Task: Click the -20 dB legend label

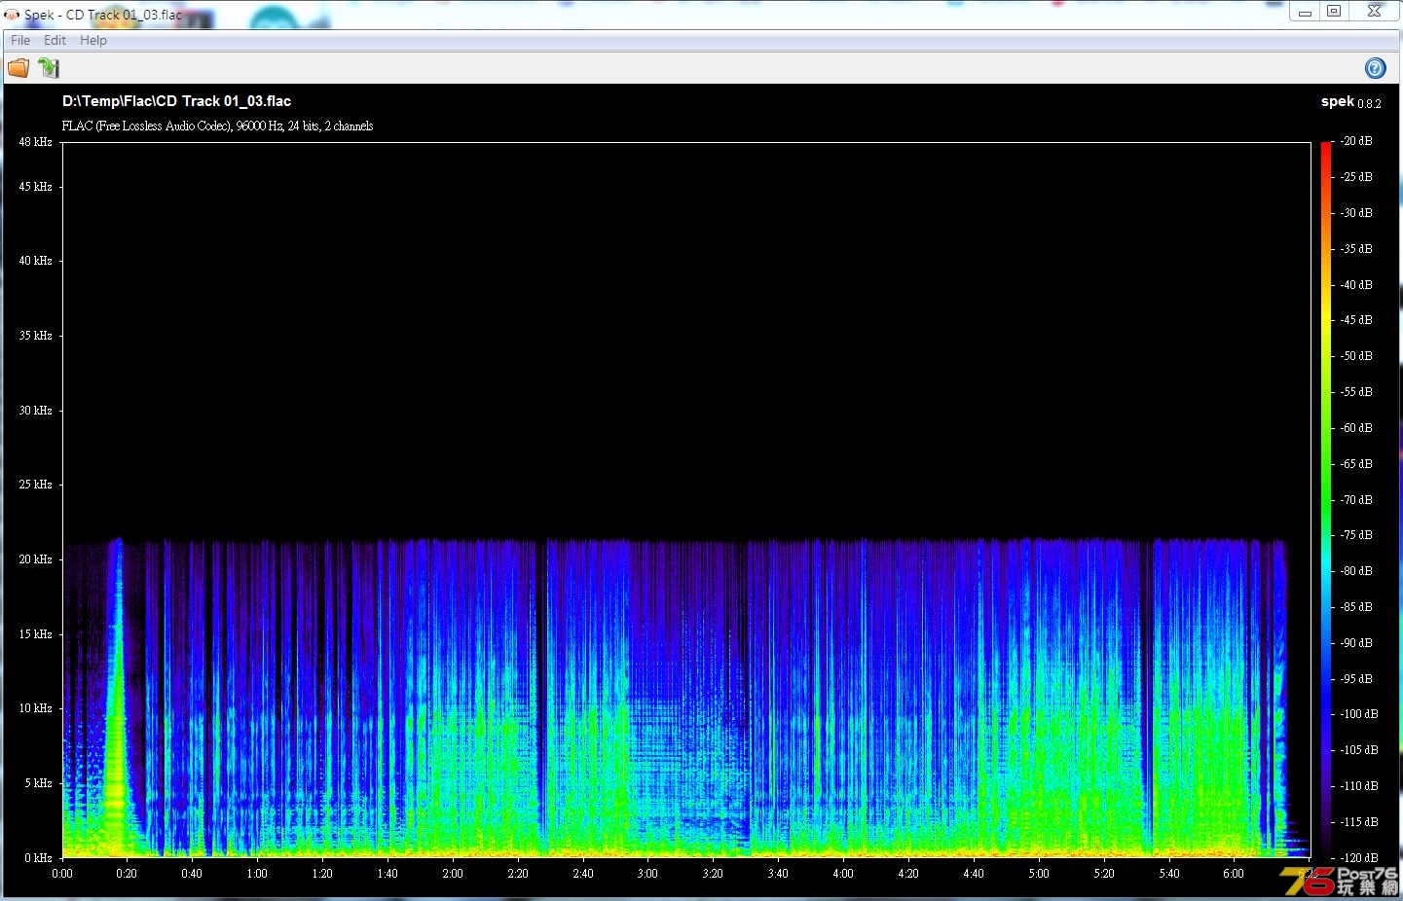Action: click(1356, 141)
